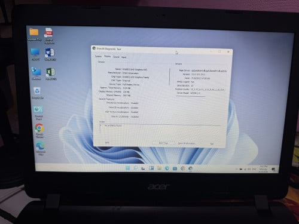Open taskbar Search icon
The image size is (299, 224).
pyautogui.click(x=136, y=168)
